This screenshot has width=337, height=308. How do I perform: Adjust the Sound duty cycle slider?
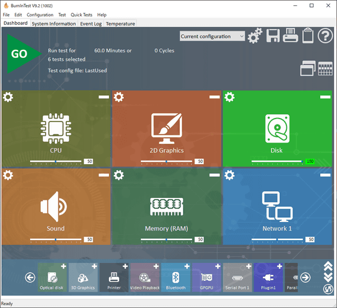[55, 239]
